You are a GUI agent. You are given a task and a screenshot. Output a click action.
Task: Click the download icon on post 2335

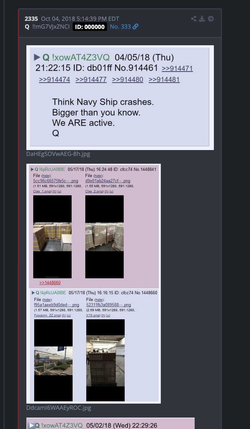coord(202,19)
